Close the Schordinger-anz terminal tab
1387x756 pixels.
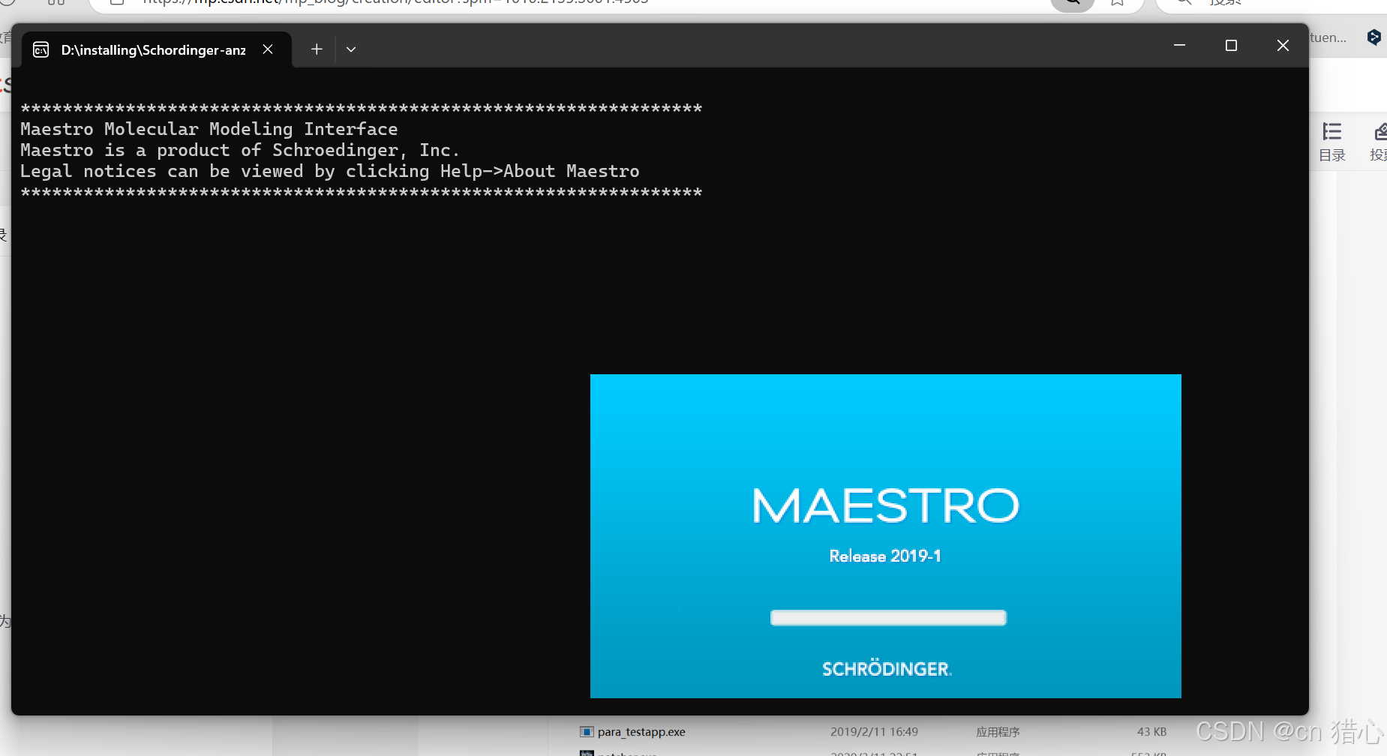pos(268,49)
